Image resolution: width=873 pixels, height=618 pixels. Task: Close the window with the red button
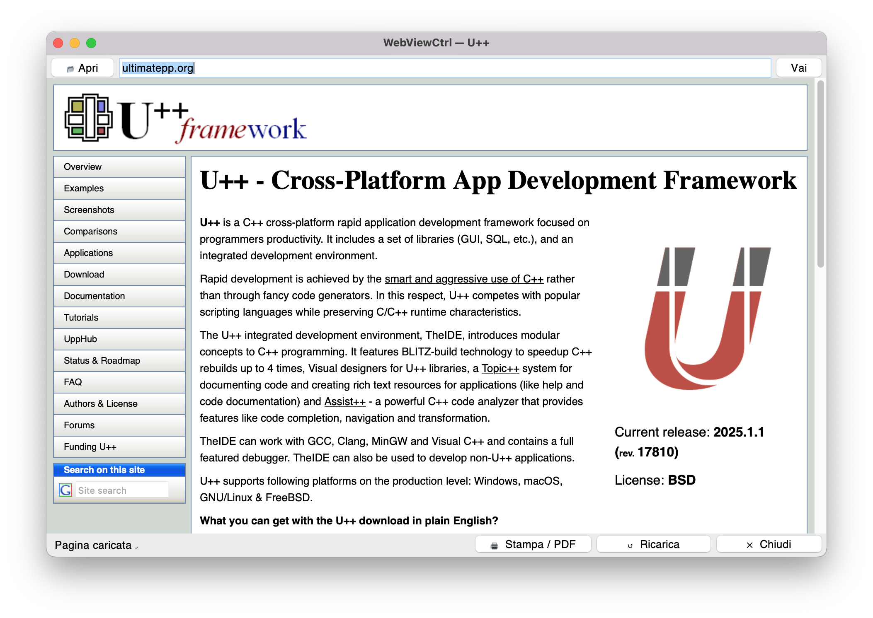pyautogui.click(x=58, y=43)
